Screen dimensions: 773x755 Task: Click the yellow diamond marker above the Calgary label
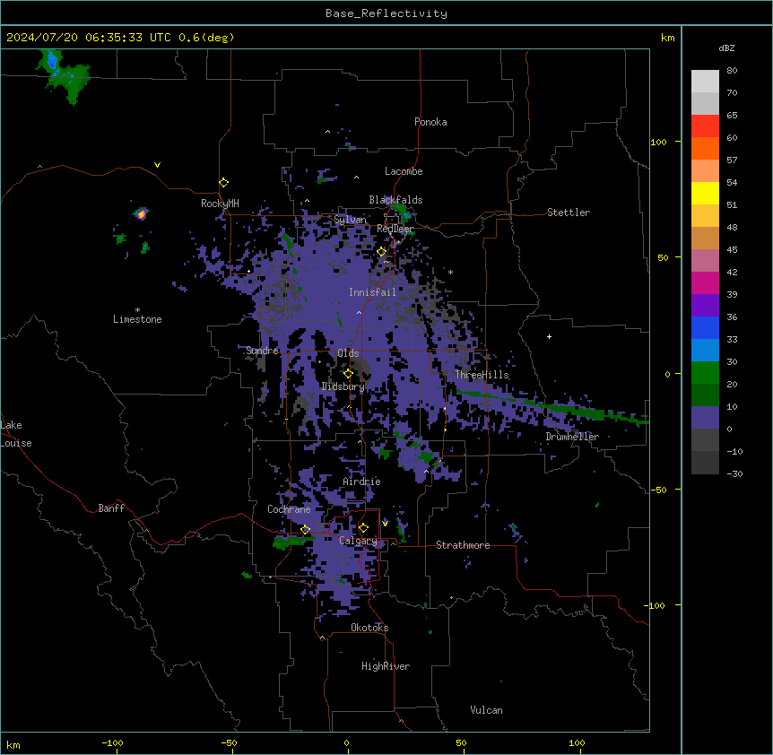[x=363, y=528]
